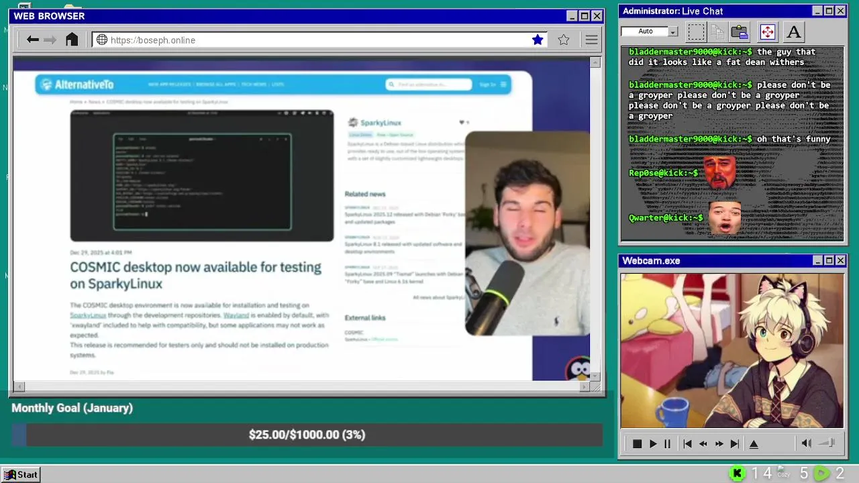859x483 pixels.
Task: Click the 'oh that's funny' chat message
Action: [x=794, y=139]
